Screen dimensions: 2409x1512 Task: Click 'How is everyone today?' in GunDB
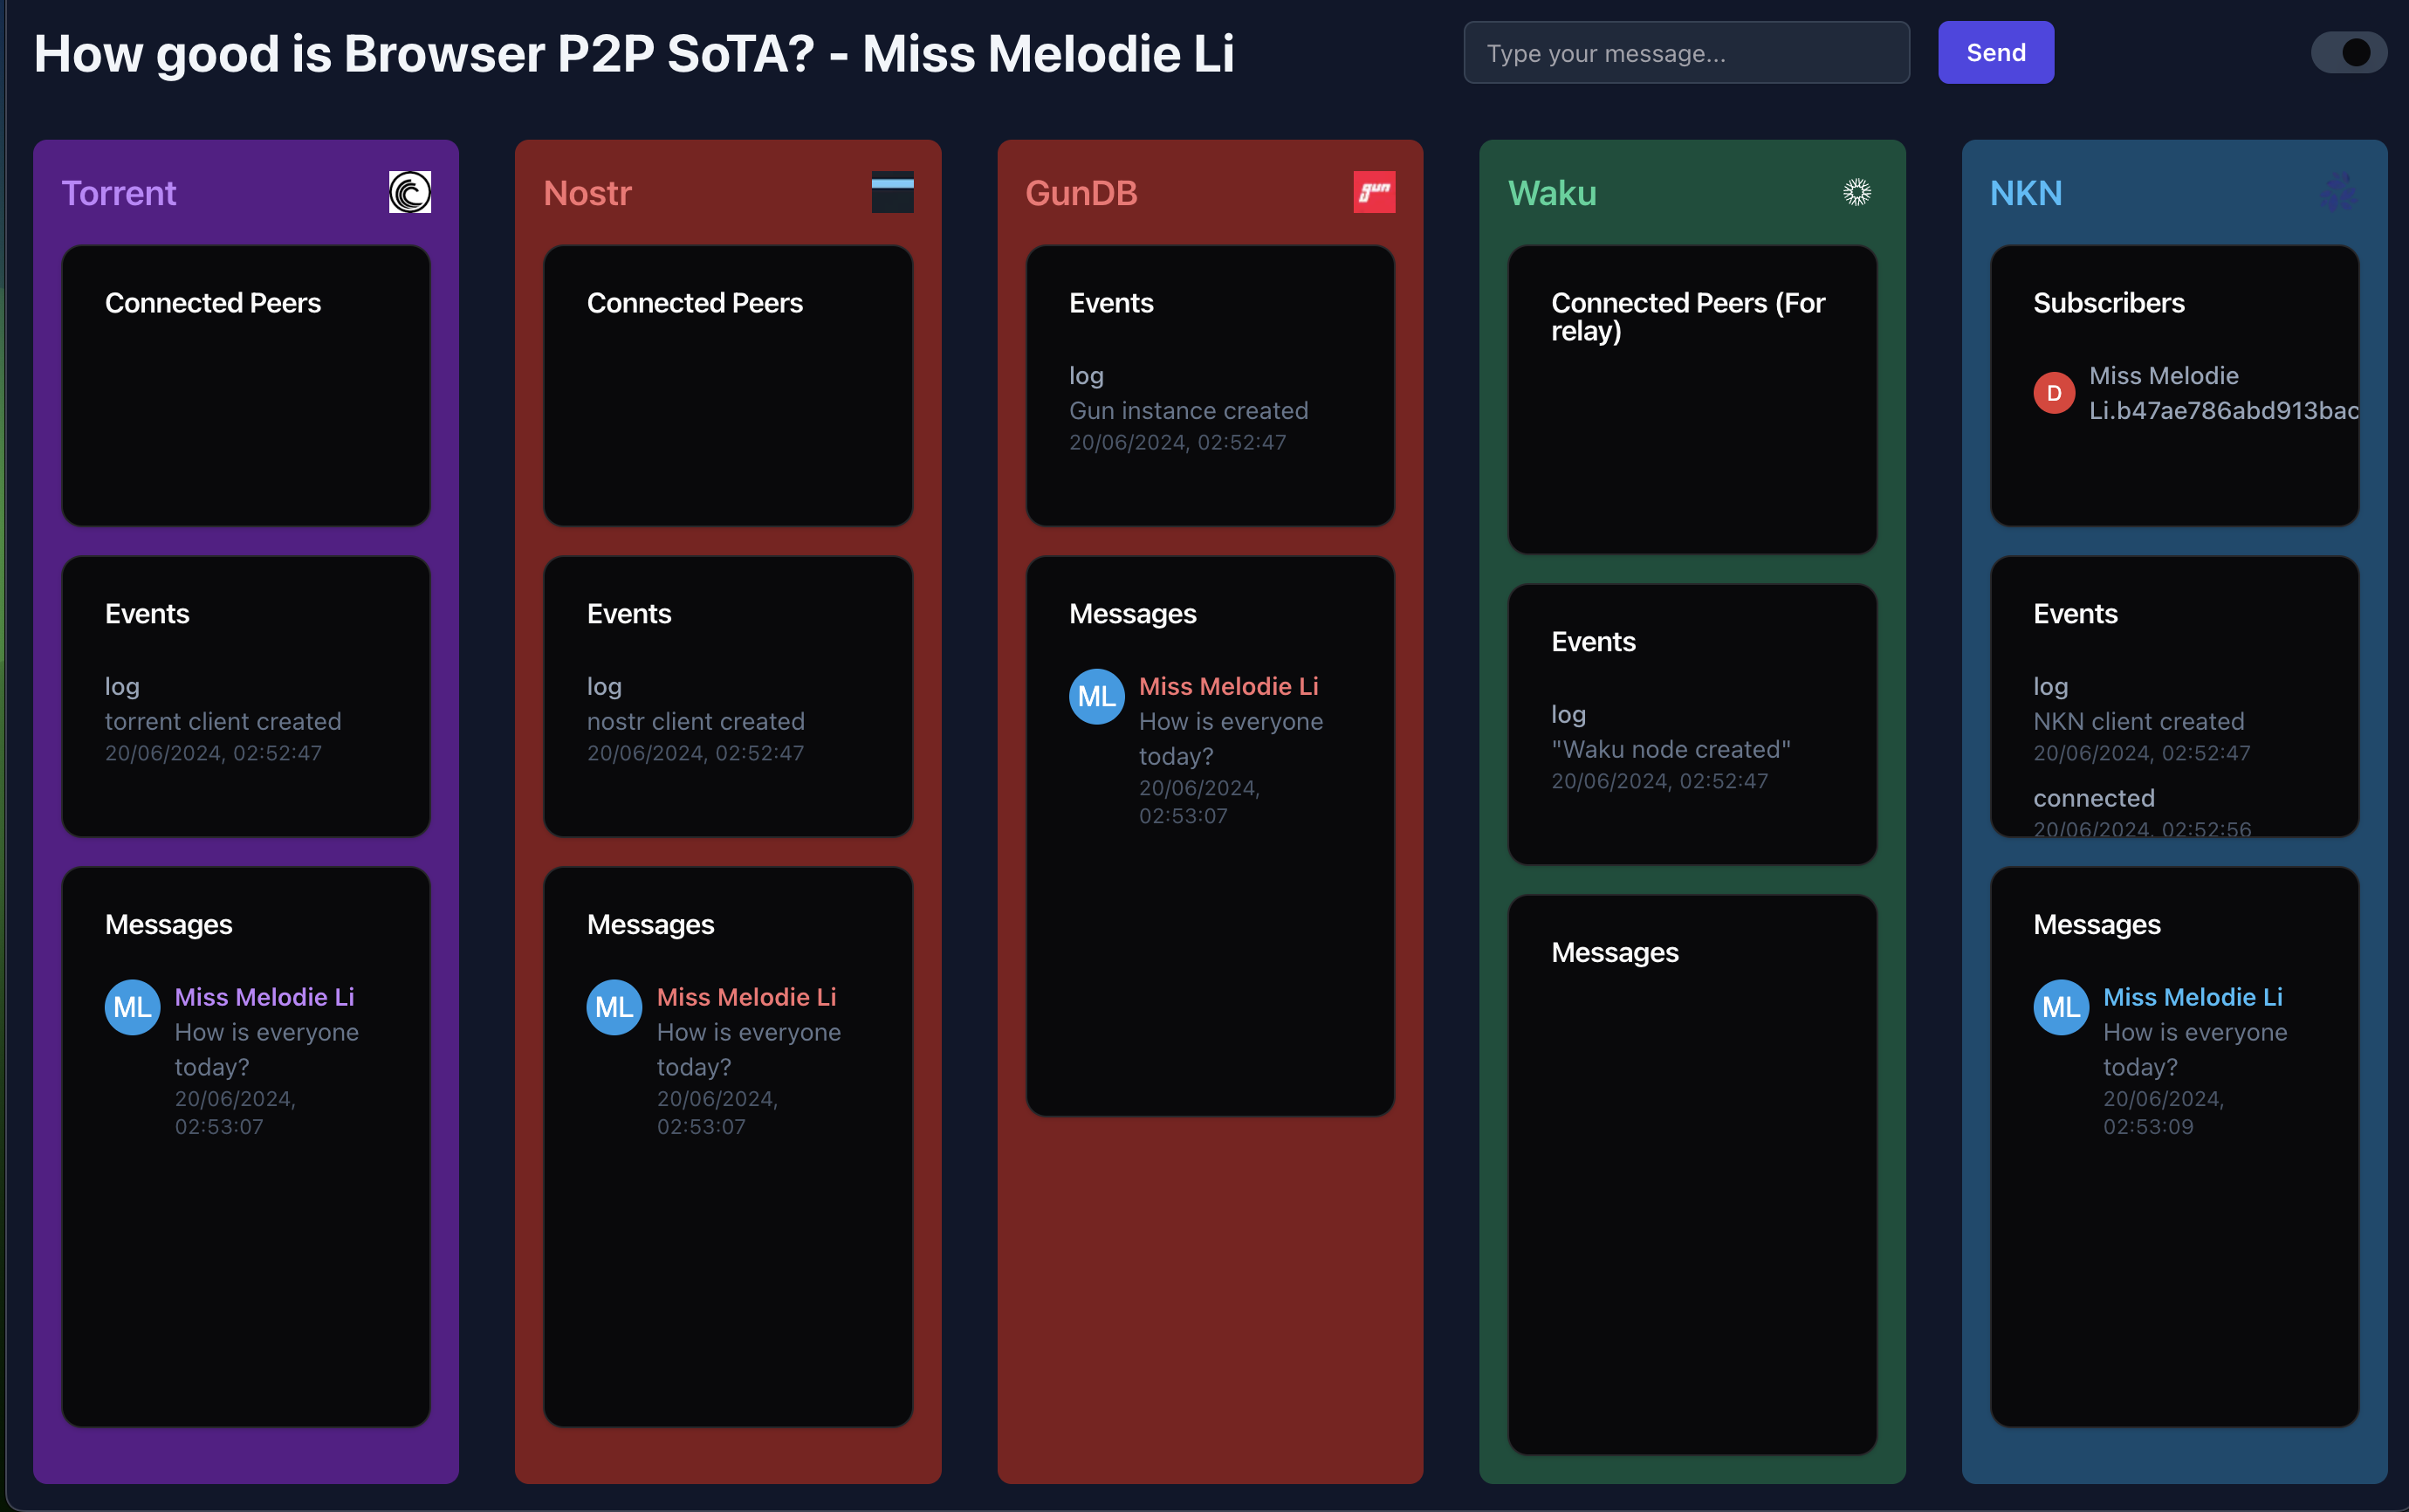[1231, 738]
